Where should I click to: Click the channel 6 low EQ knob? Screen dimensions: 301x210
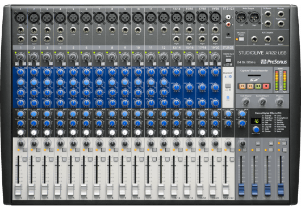click(86, 102)
